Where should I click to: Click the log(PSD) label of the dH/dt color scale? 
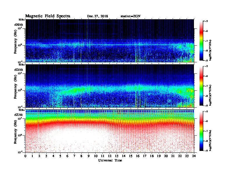[x=210, y=50]
